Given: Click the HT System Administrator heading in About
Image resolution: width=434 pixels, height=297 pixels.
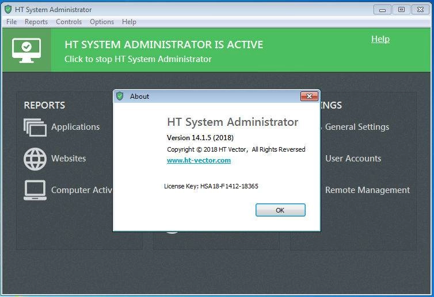Looking at the screenshot, I should tap(233, 122).
